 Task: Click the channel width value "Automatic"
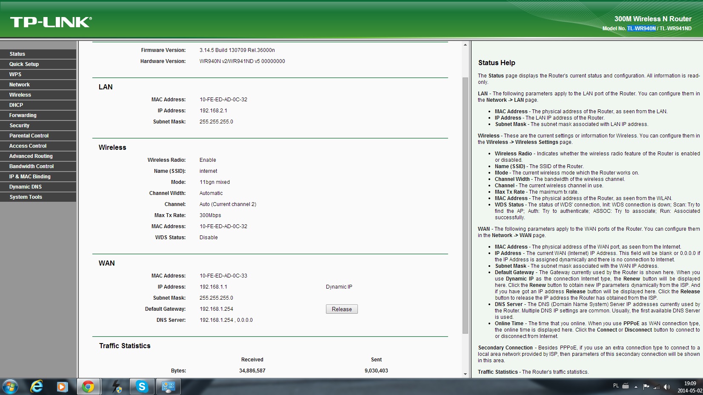pyautogui.click(x=211, y=193)
